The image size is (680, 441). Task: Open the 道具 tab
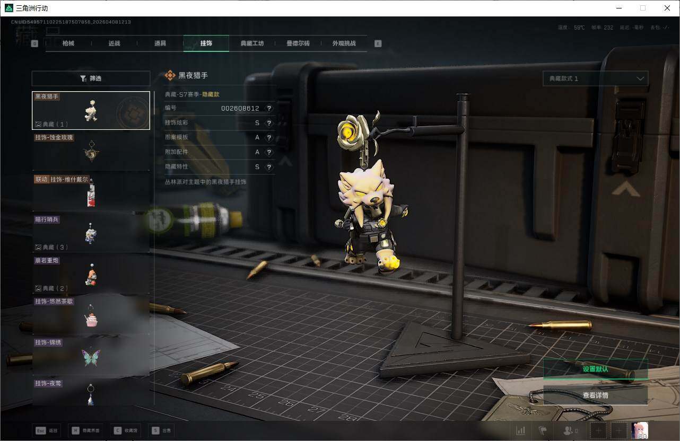coord(160,43)
